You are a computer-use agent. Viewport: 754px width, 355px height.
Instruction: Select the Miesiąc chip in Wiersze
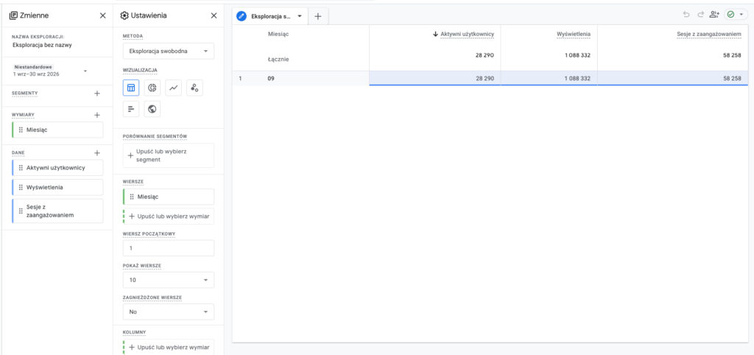[169, 197]
